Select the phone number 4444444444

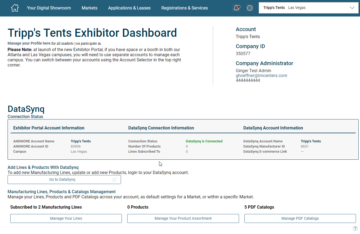[248, 80]
